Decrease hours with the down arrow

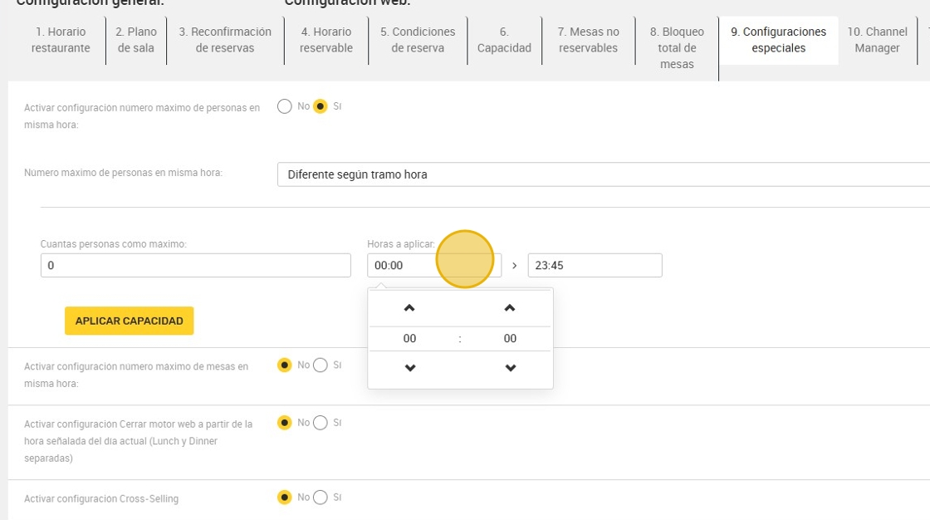pos(410,368)
